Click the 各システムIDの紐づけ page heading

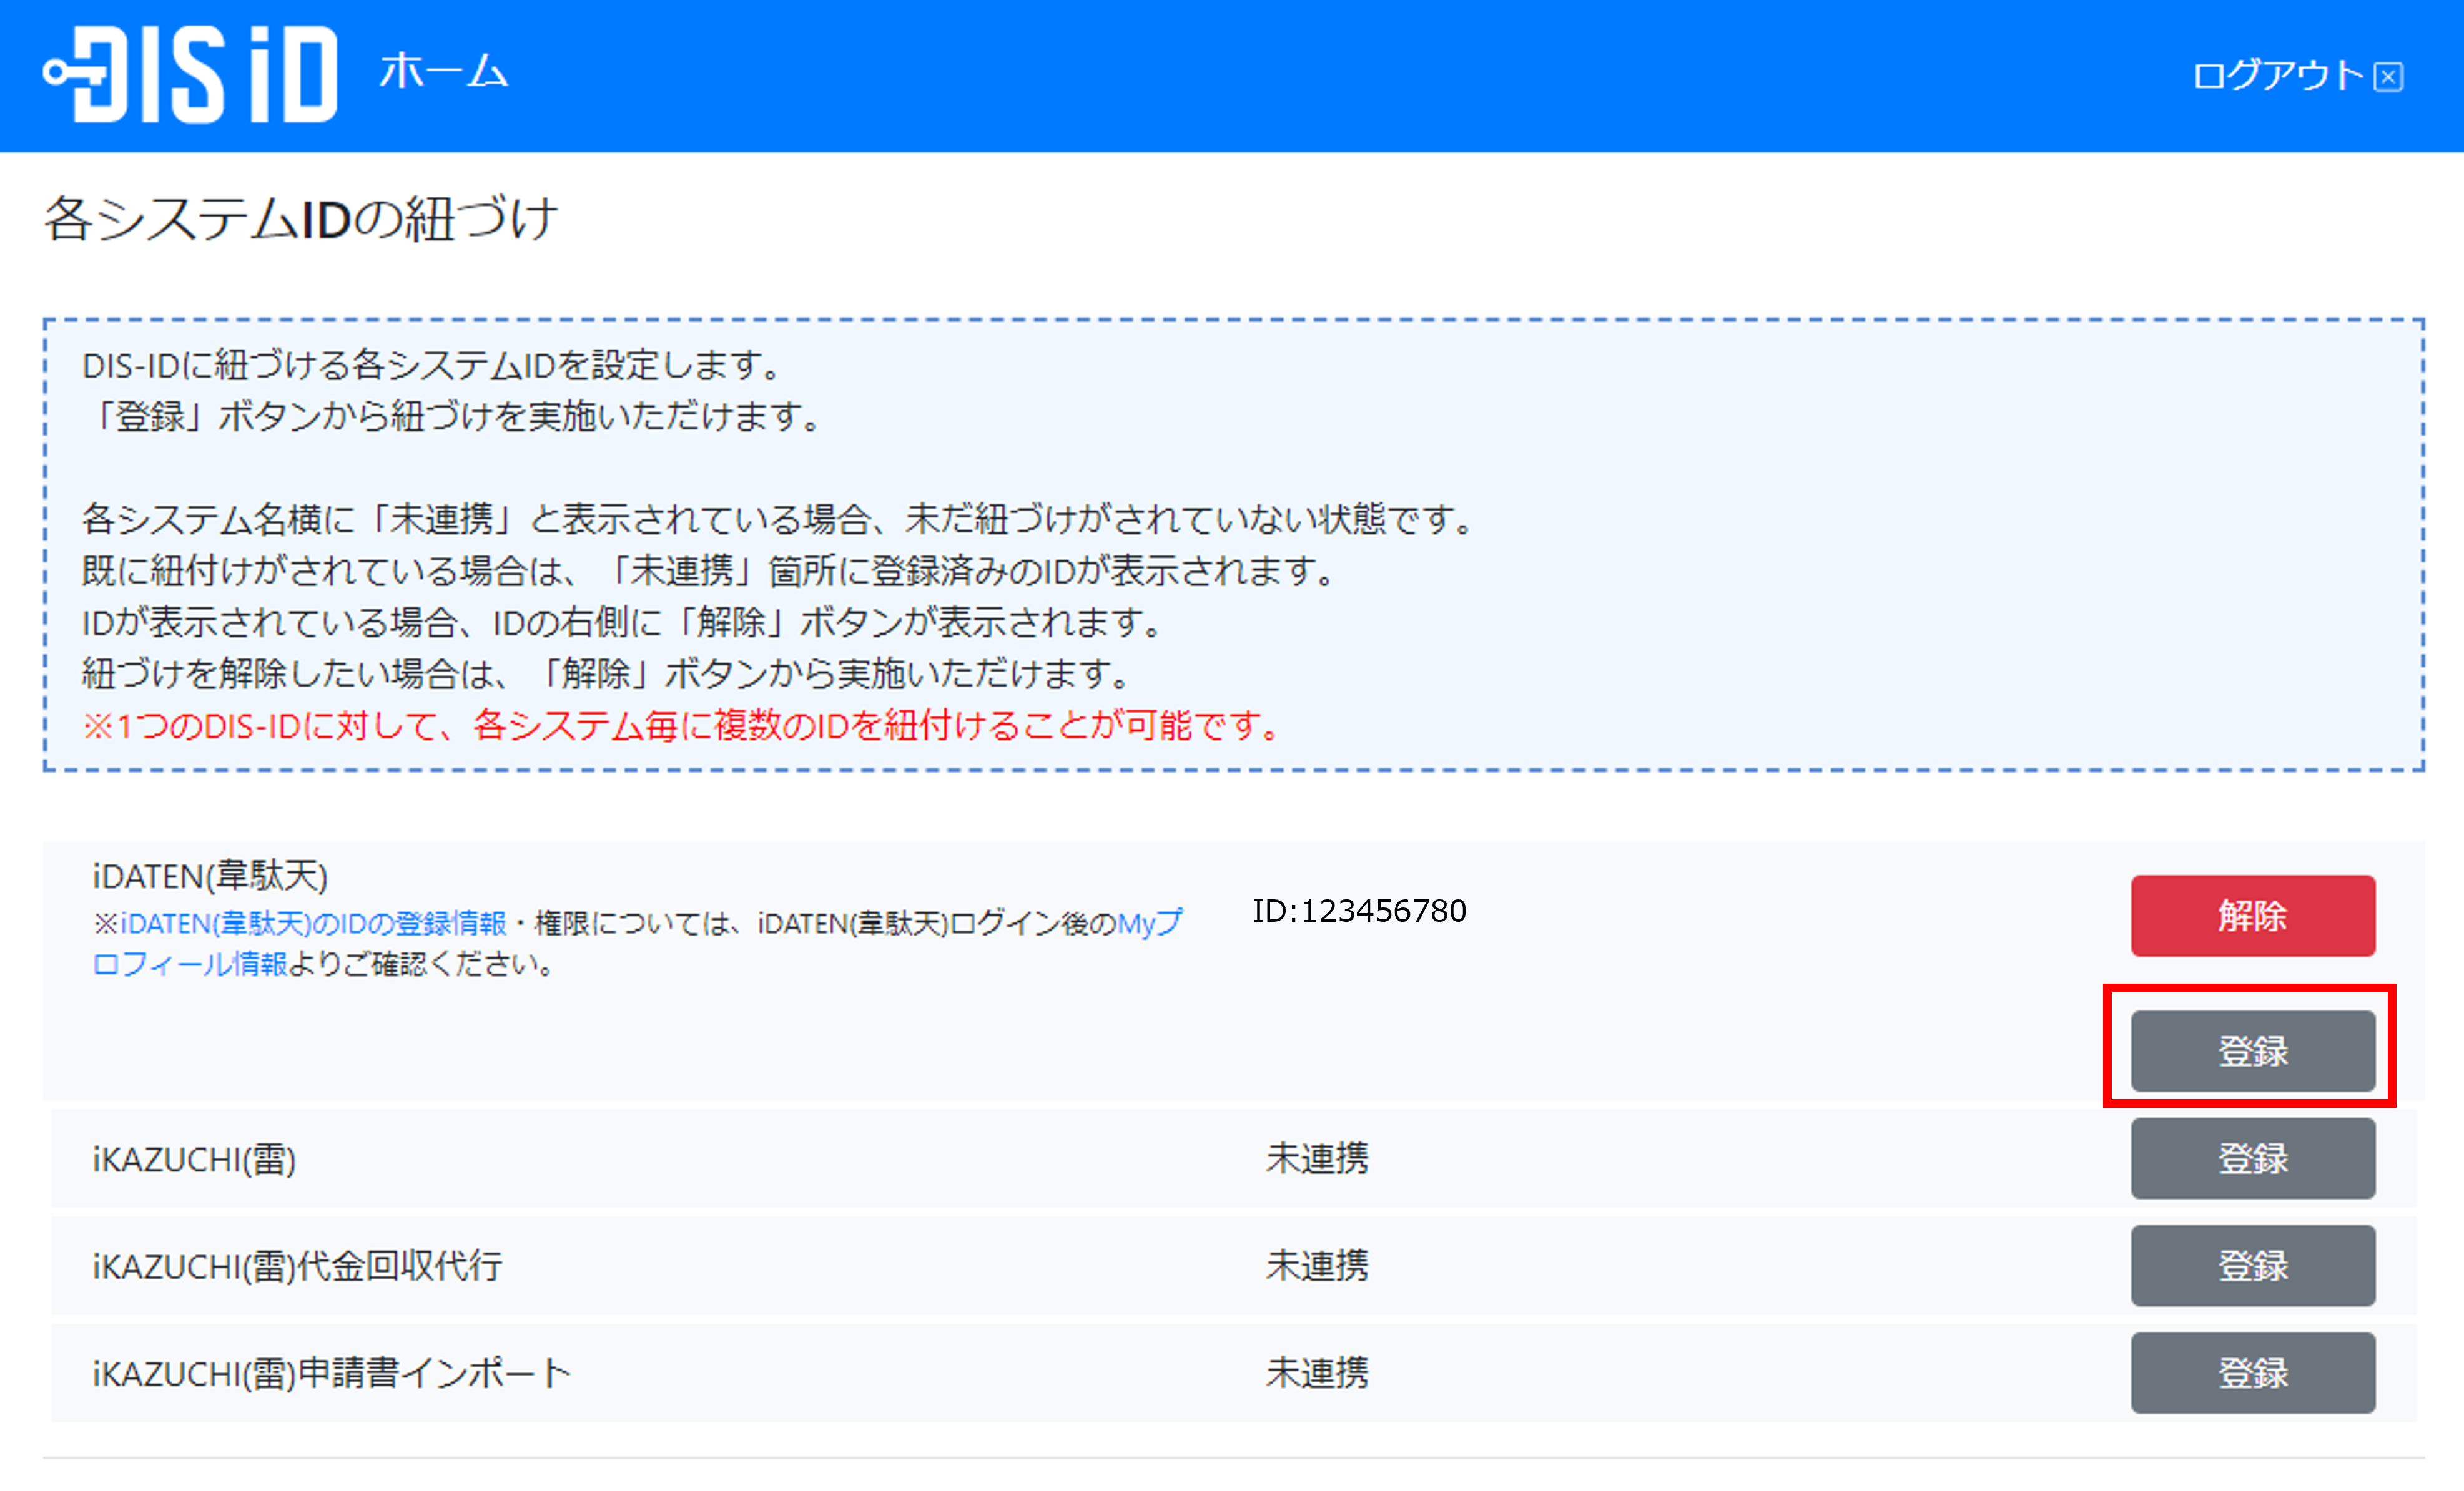pos(301,218)
